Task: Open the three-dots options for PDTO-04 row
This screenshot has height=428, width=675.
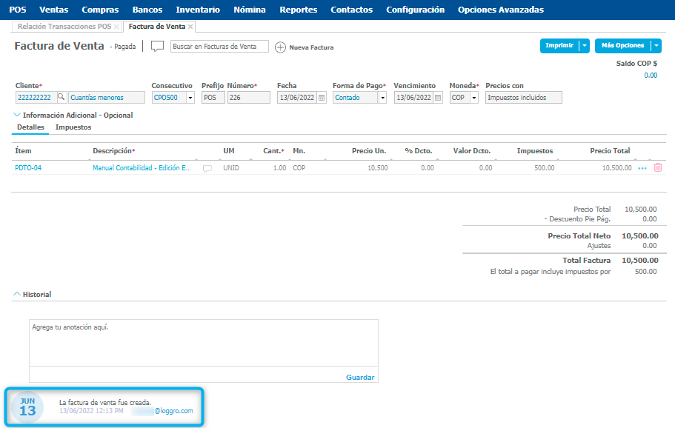Action: (x=642, y=168)
